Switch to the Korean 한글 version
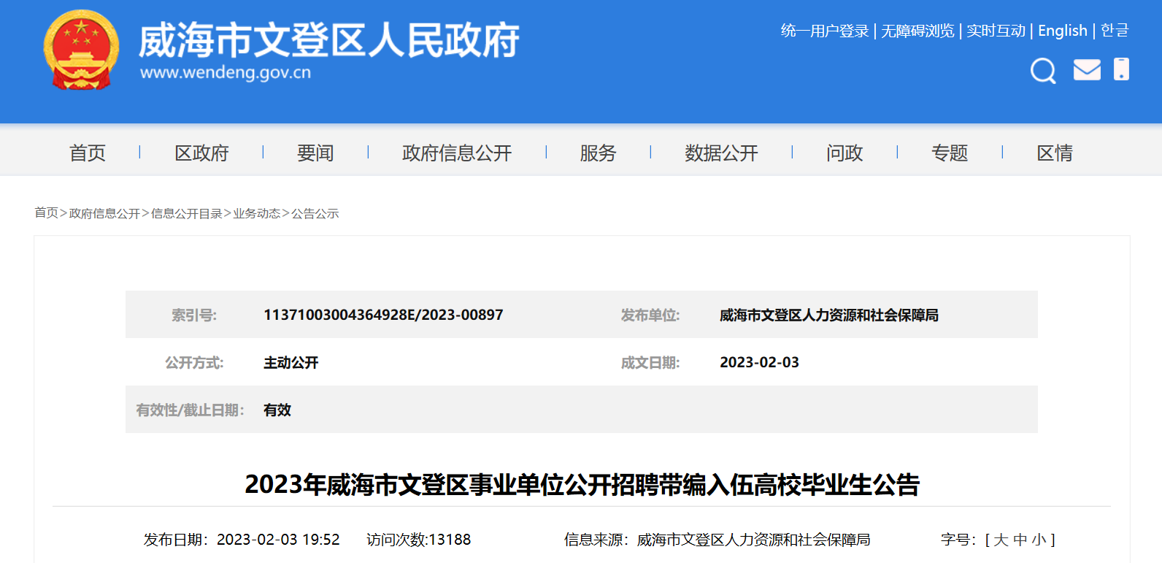 (1115, 31)
